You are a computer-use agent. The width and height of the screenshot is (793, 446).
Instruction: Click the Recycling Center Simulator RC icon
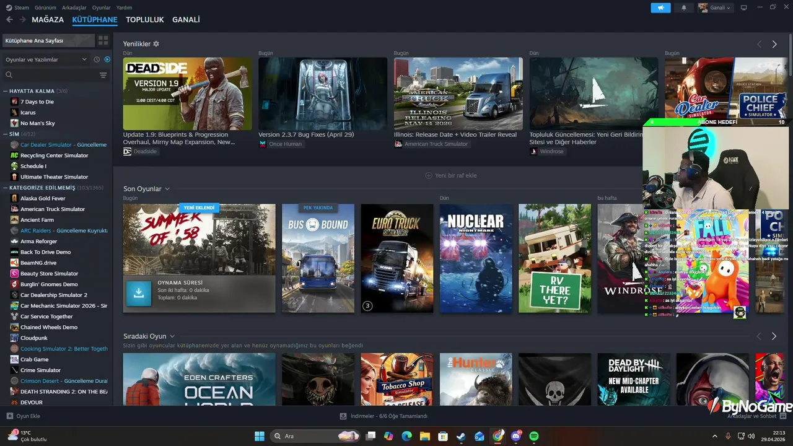[14, 155]
